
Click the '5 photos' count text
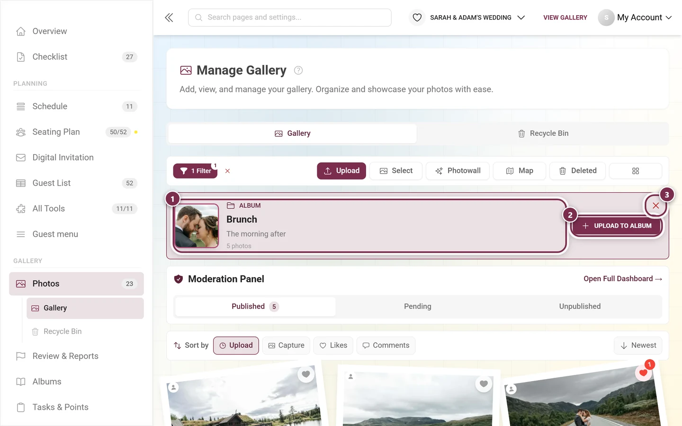[239, 246]
